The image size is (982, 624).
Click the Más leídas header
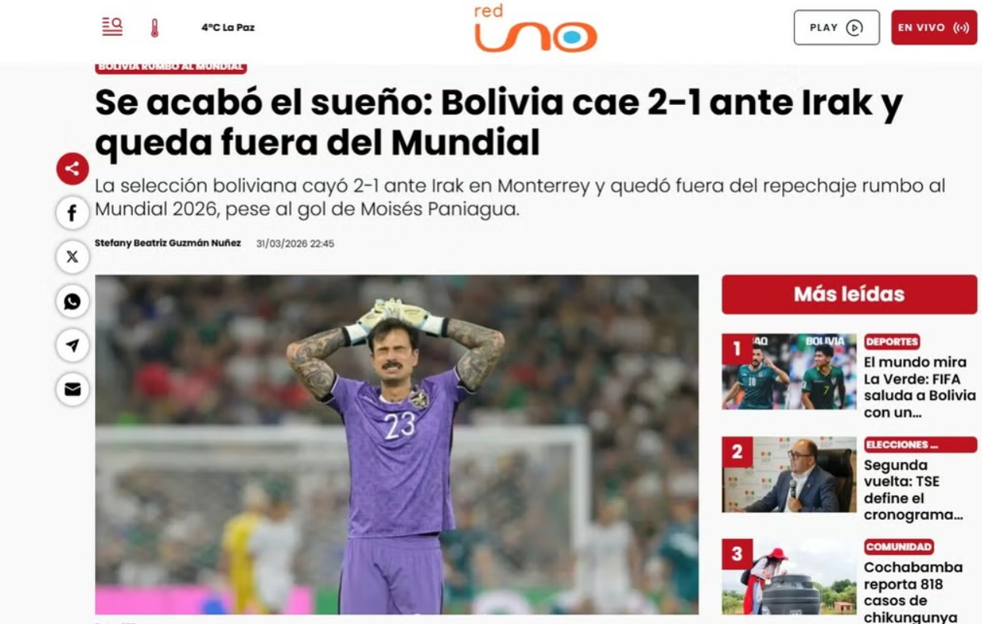pos(849,294)
